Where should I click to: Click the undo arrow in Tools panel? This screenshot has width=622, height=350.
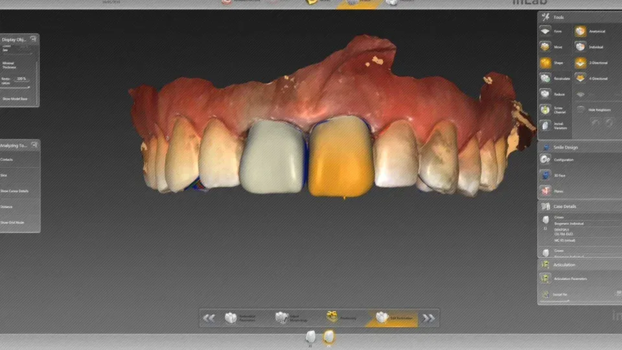click(596, 122)
